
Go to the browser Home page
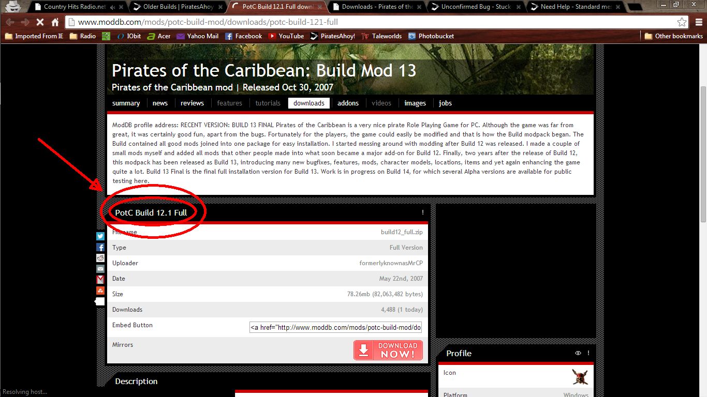pyautogui.click(x=55, y=22)
